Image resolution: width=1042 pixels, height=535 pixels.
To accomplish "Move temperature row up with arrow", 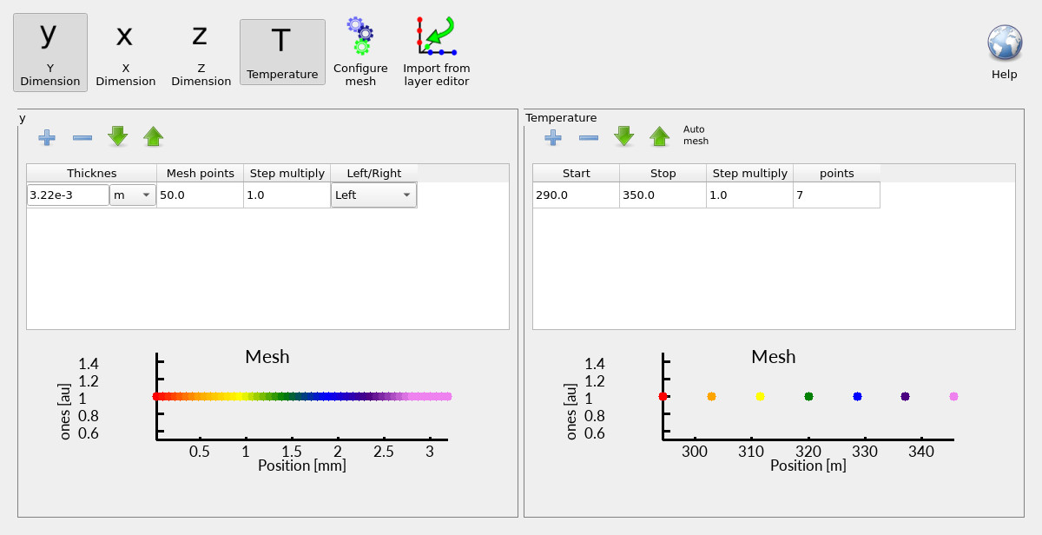I will (659, 137).
